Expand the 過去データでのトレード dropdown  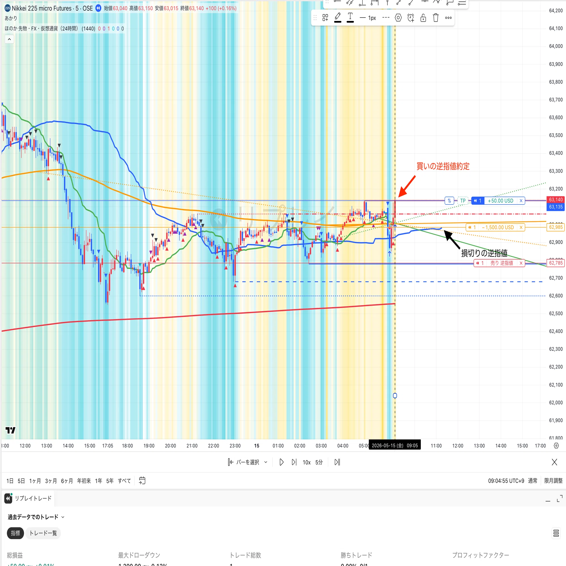[36, 517]
